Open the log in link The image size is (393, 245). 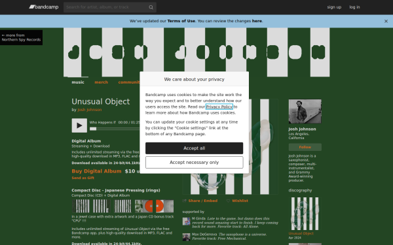coord(354,7)
